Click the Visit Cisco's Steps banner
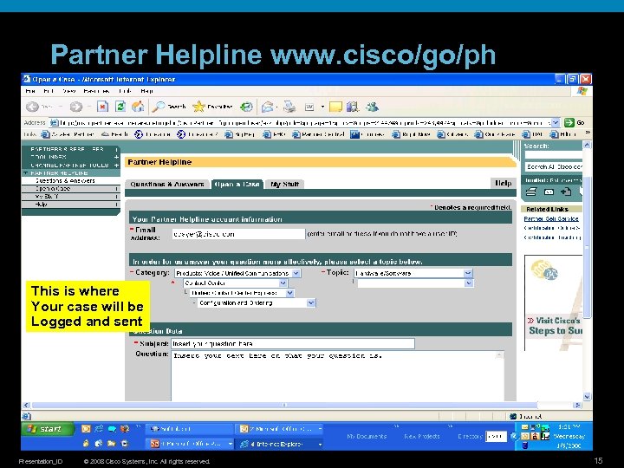Screen dimensions: 624x468 coord(556,326)
